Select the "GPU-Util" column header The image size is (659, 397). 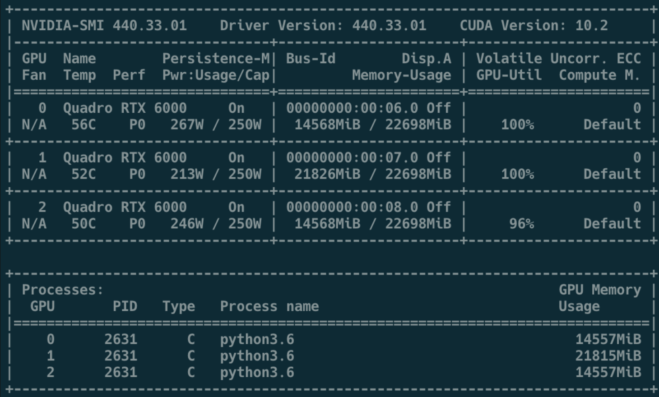point(509,75)
